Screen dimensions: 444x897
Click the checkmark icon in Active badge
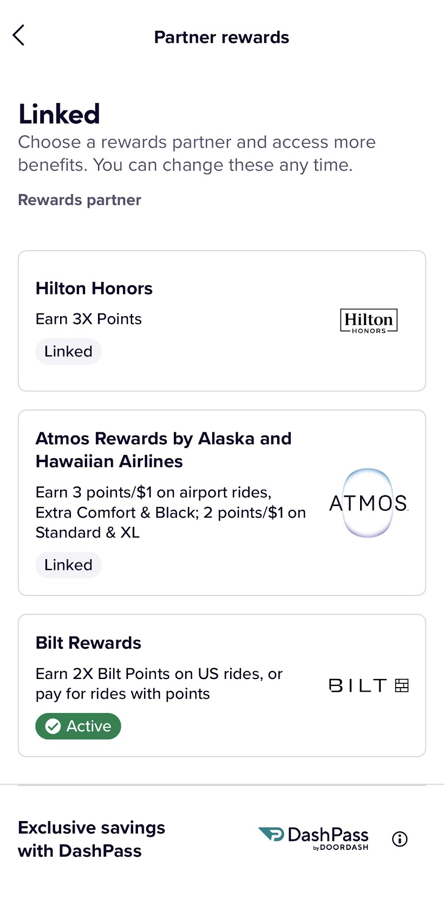pos(53,726)
